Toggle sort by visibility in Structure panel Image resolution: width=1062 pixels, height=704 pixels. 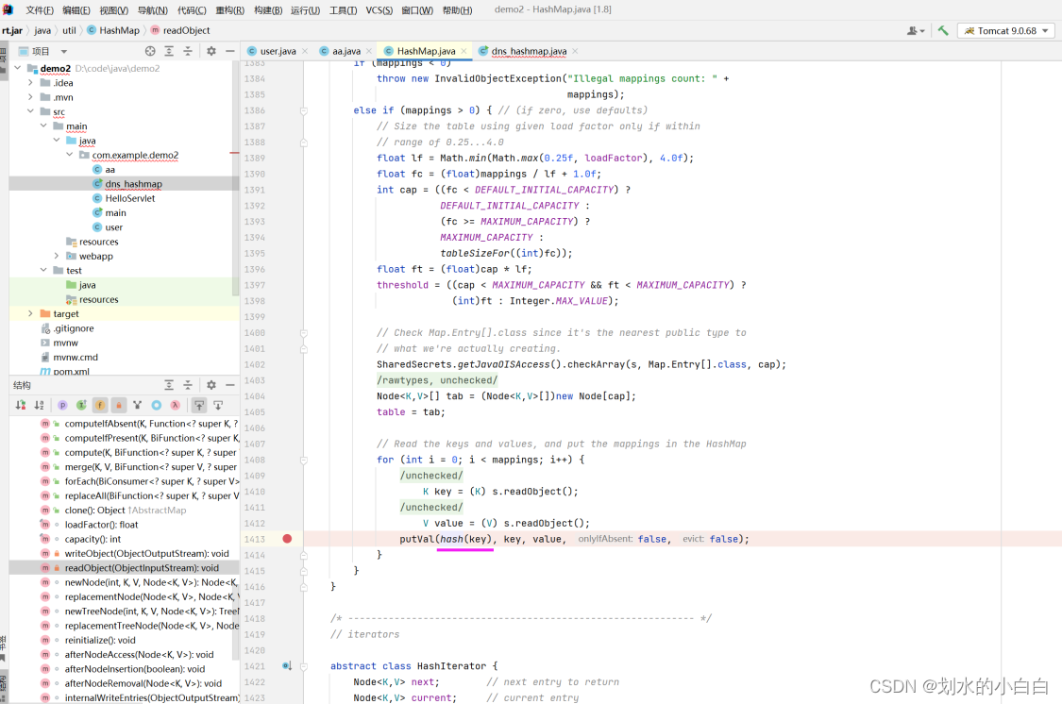point(21,405)
